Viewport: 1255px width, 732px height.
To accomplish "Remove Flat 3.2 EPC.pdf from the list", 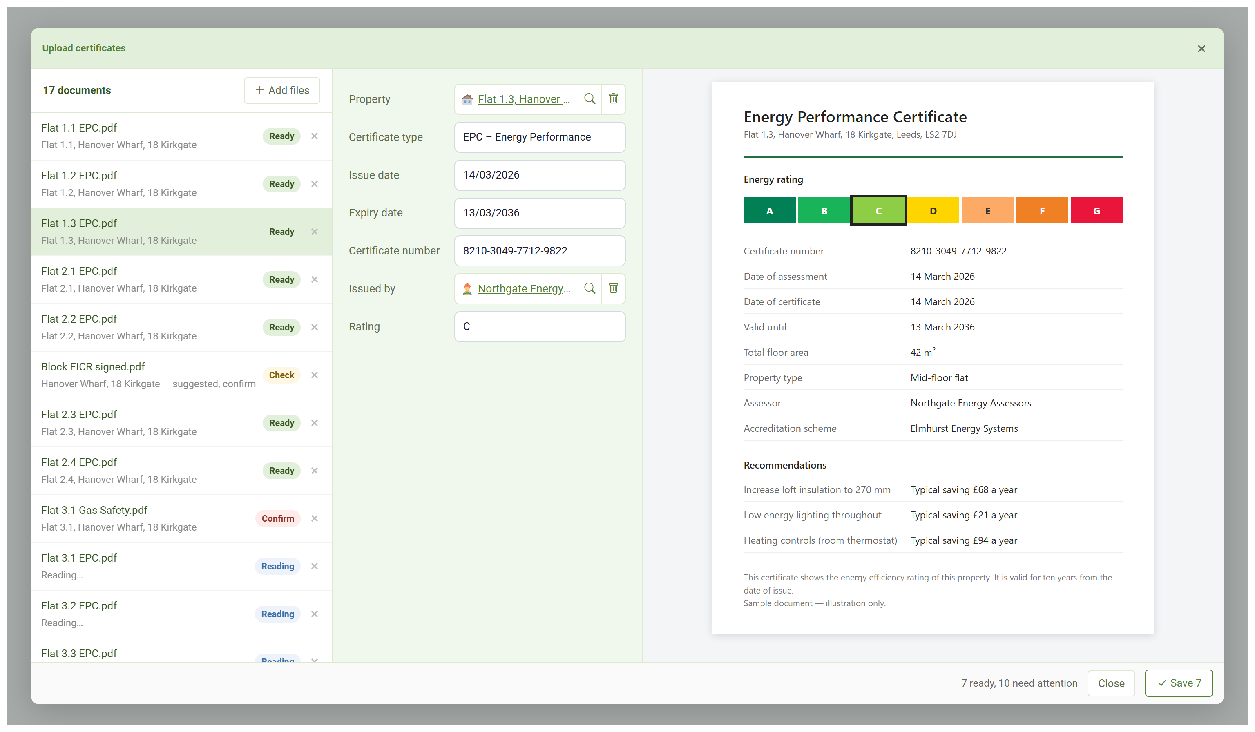I will (x=314, y=614).
